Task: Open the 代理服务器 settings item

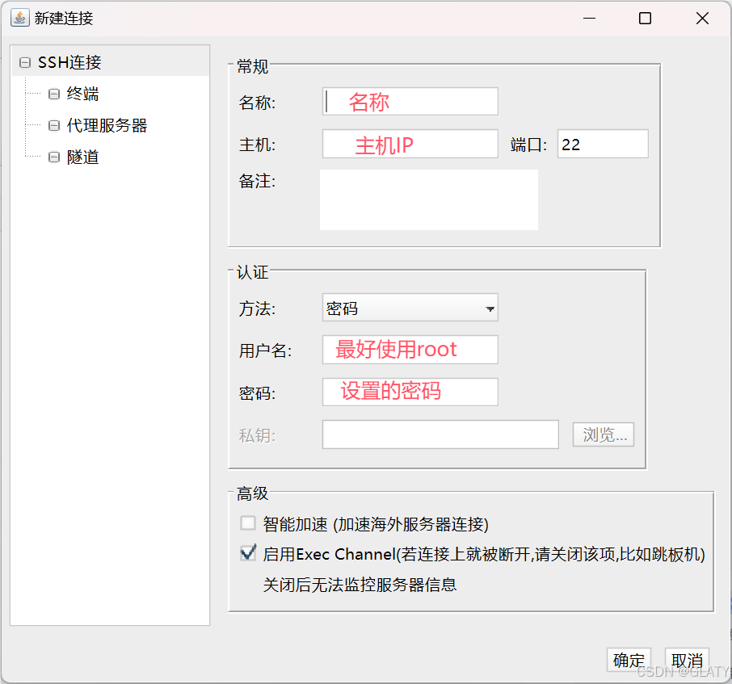Action: (x=107, y=125)
